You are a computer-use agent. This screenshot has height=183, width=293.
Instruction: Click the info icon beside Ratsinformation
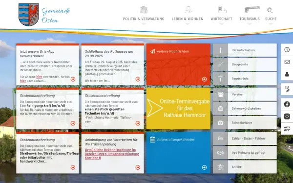(221, 50)
